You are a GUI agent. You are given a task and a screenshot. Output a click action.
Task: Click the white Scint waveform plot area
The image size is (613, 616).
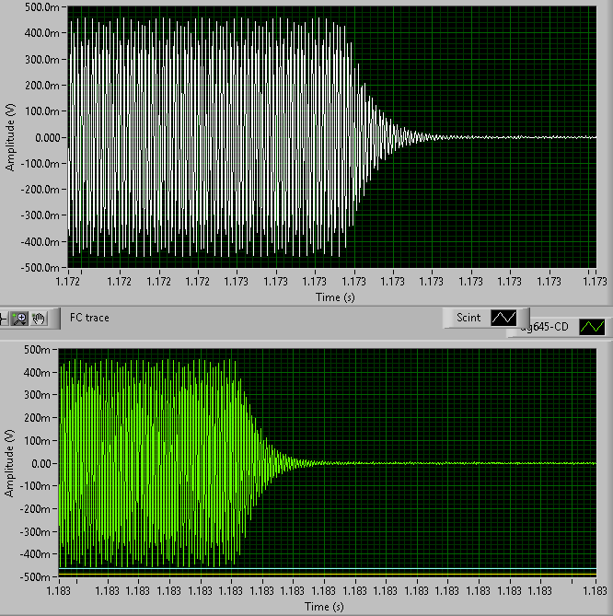click(332, 137)
